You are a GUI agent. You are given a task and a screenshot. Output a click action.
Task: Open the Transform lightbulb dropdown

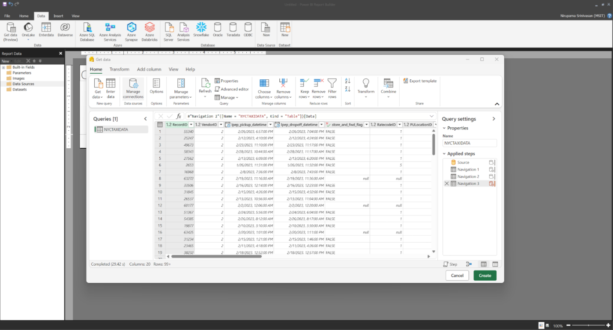coord(366,89)
